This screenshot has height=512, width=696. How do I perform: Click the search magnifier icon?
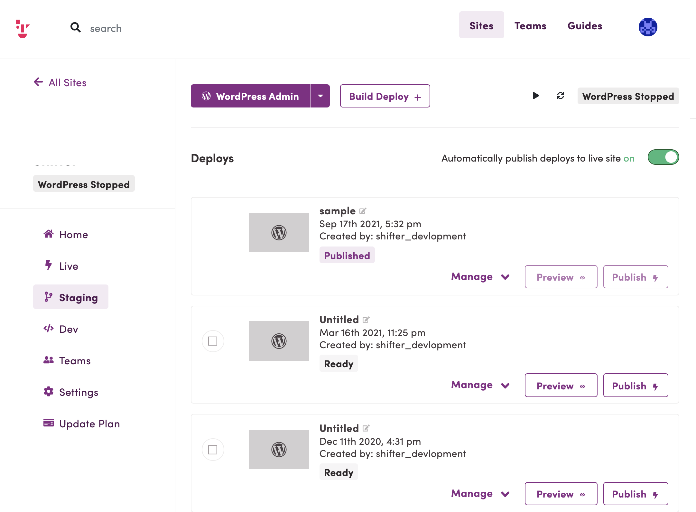click(x=76, y=27)
